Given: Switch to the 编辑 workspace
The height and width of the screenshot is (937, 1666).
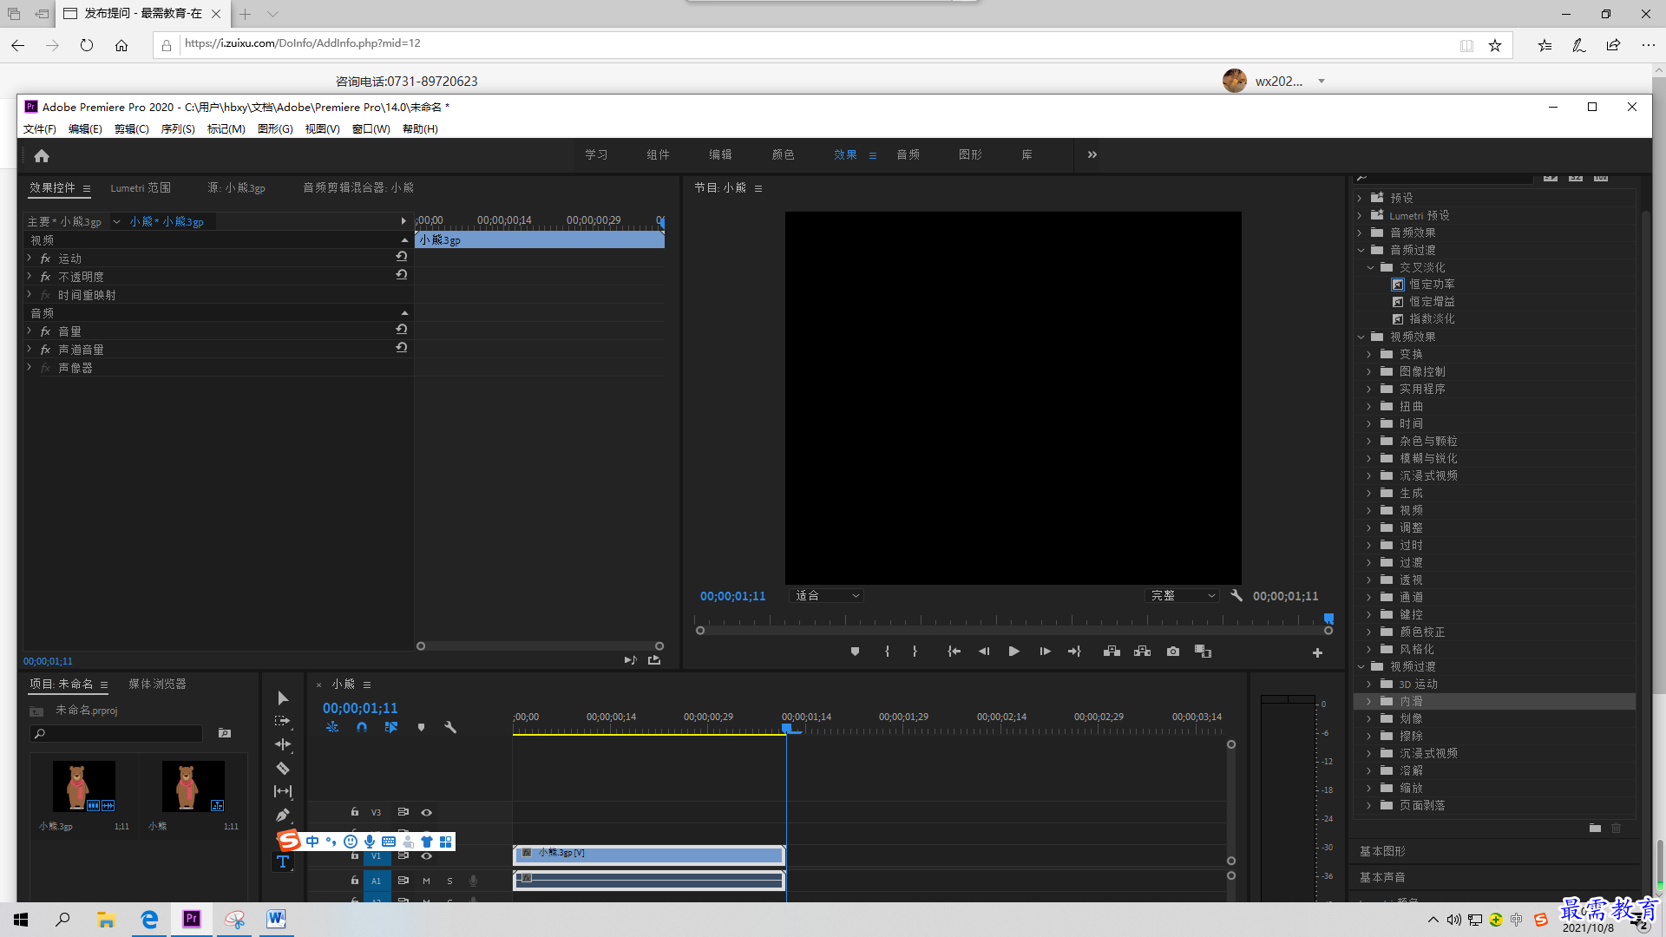Looking at the screenshot, I should click(x=720, y=155).
